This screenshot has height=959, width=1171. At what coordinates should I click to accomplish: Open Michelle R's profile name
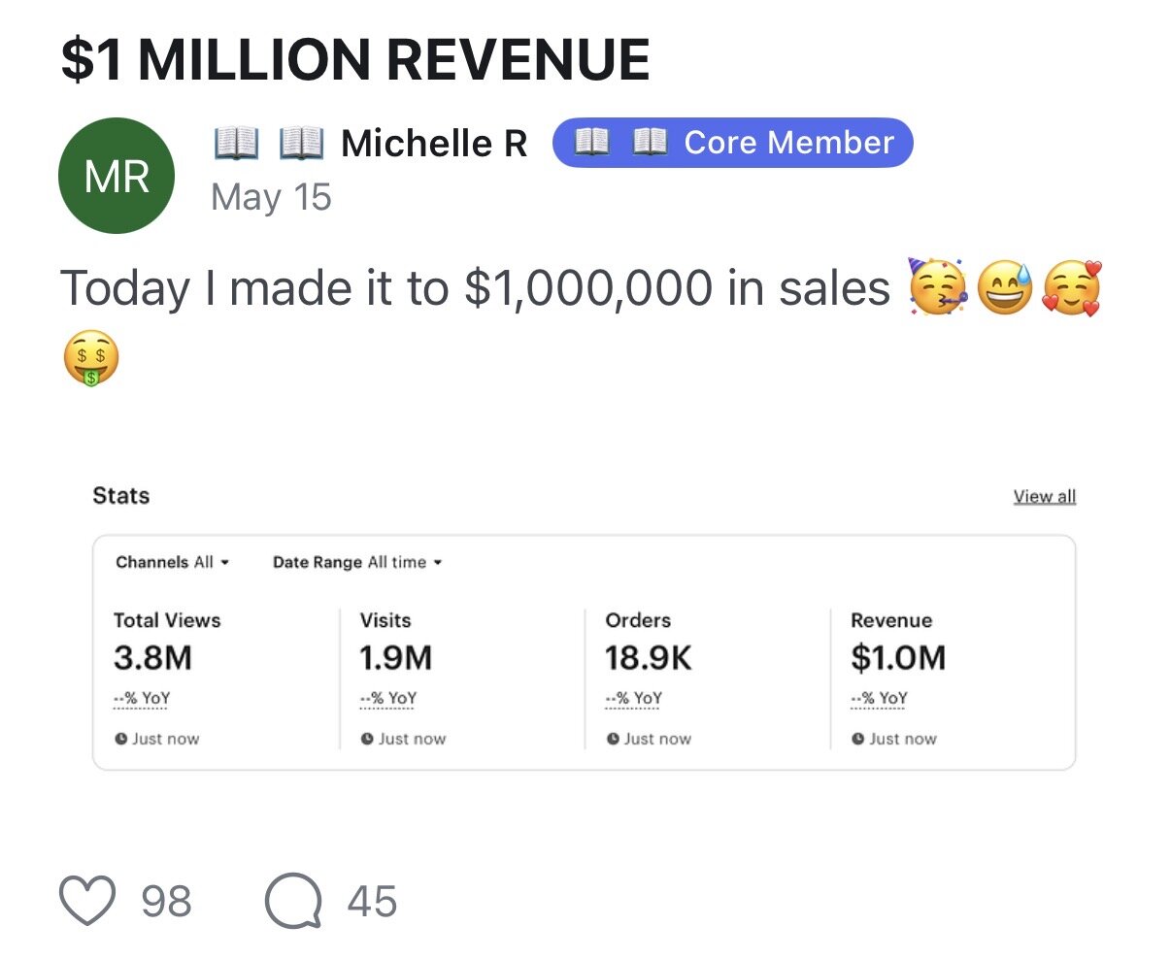(434, 144)
